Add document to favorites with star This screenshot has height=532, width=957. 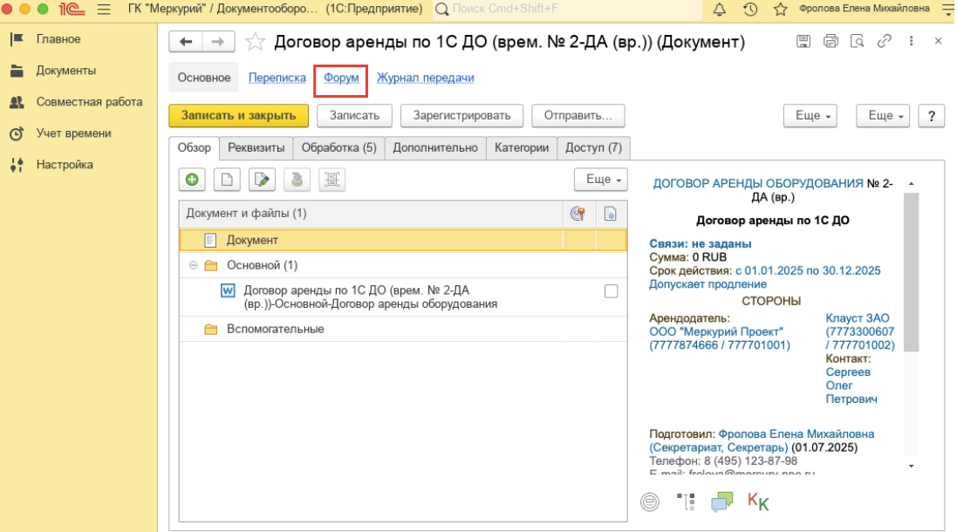coord(255,42)
